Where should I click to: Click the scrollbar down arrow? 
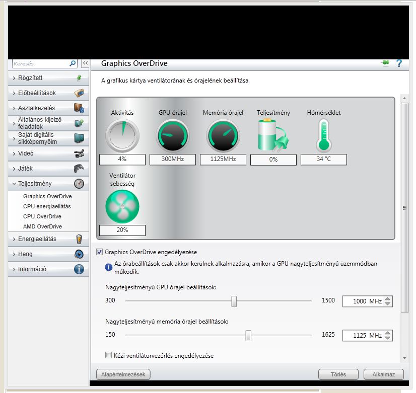[x=404, y=358]
